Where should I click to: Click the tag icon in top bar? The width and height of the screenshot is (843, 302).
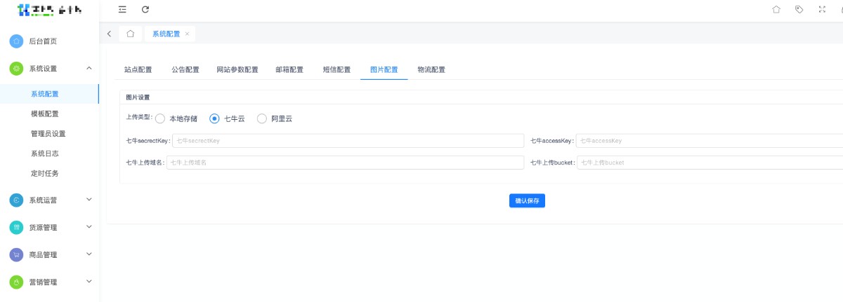click(x=799, y=10)
